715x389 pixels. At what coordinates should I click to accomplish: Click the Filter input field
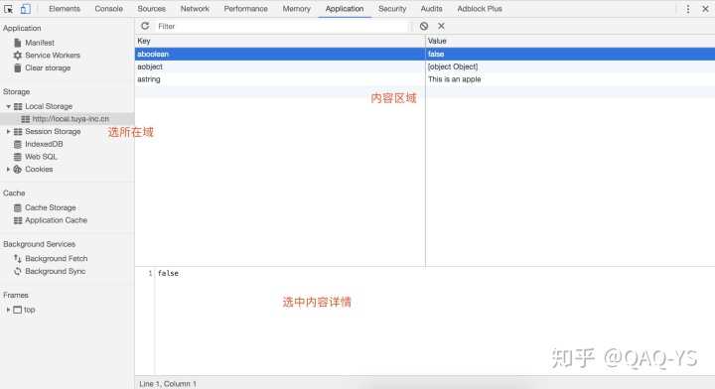pyautogui.click(x=281, y=27)
